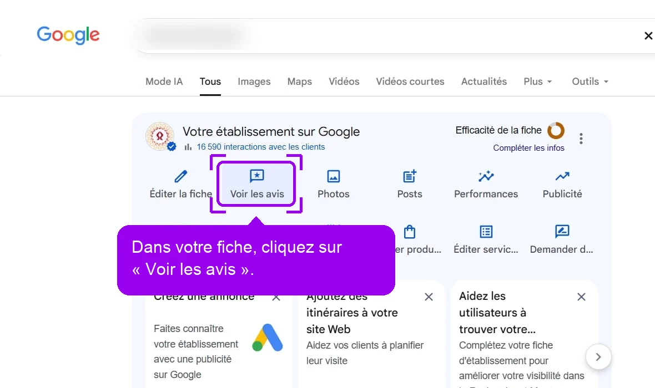Image resolution: width=655 pixels, height=388 pixels.
Task: Open Photos in the business profile
Action: coord(334,184)
